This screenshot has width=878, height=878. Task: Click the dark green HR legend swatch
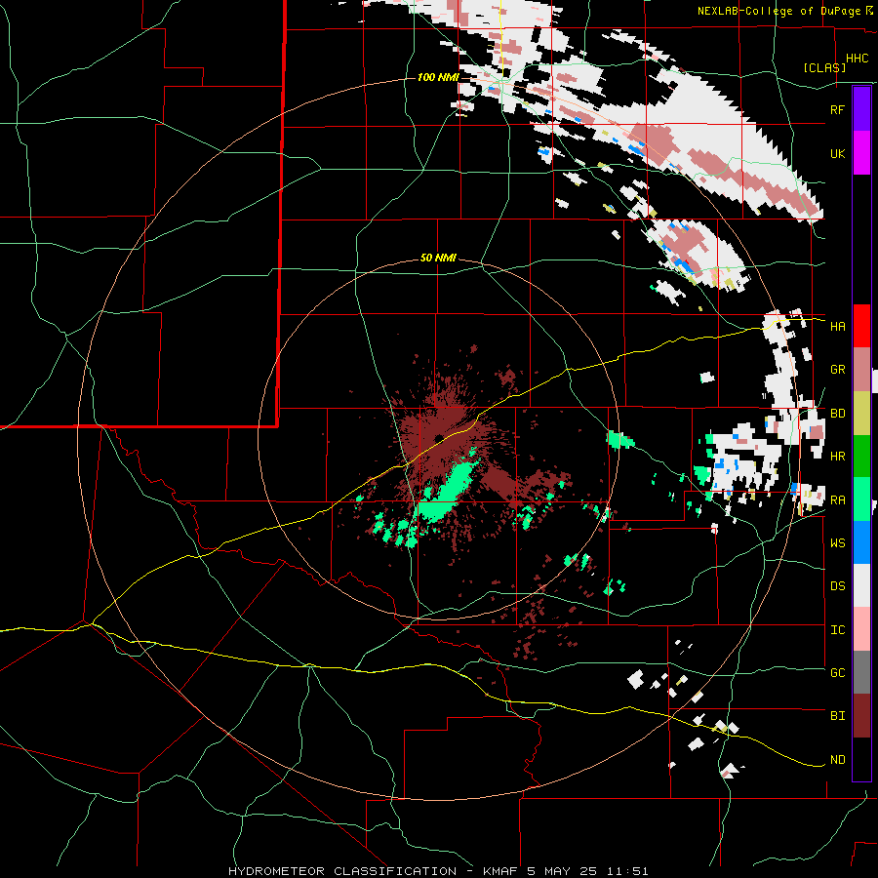(861, 456)
